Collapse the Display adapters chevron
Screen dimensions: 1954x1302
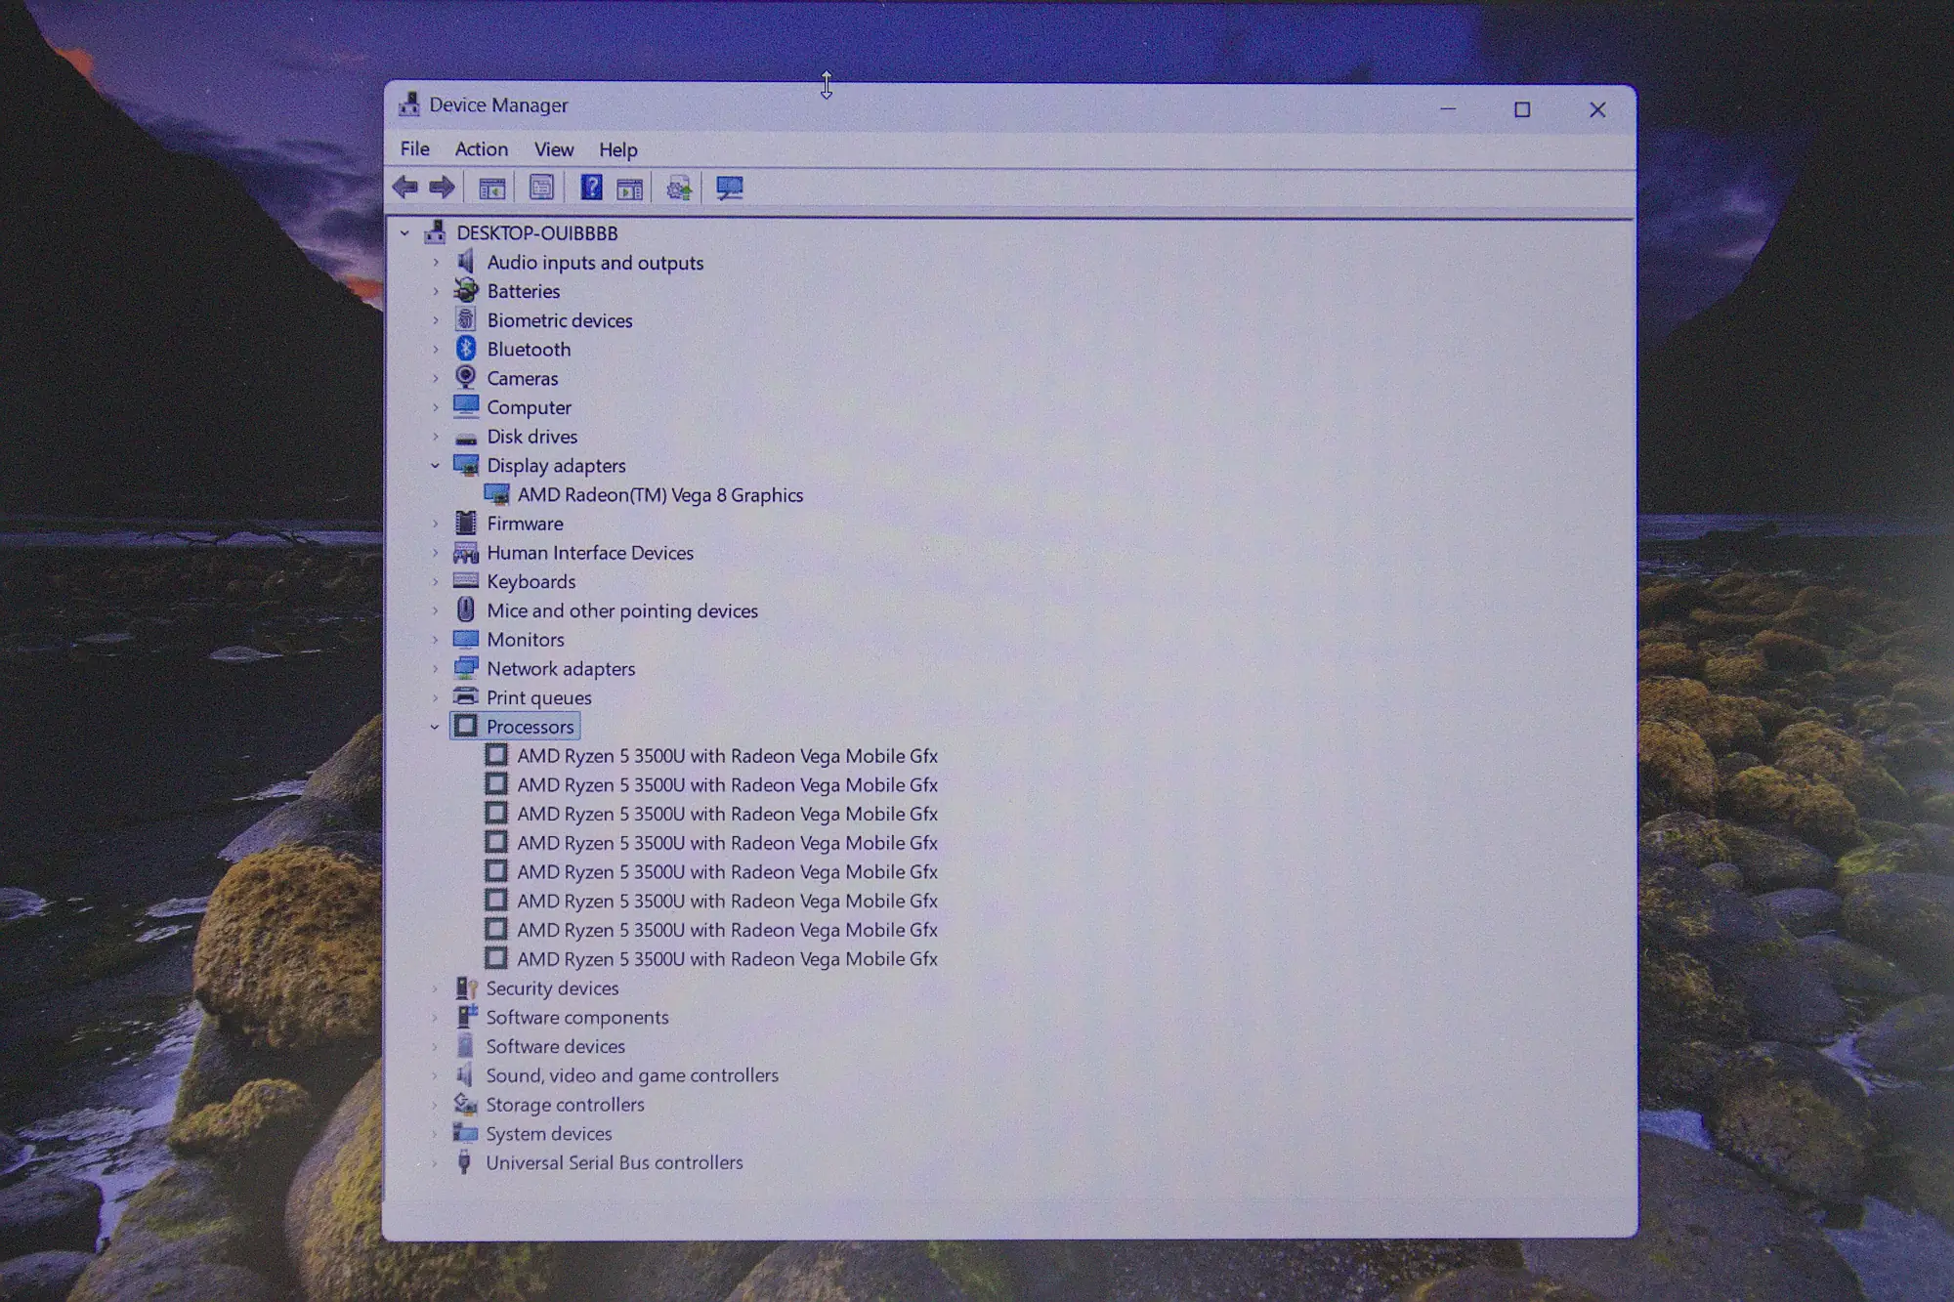point(435,466)
